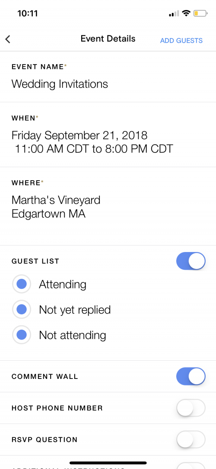Enable the Host Phone Number switch
The image size is (216, 469).
pos(191,408)
